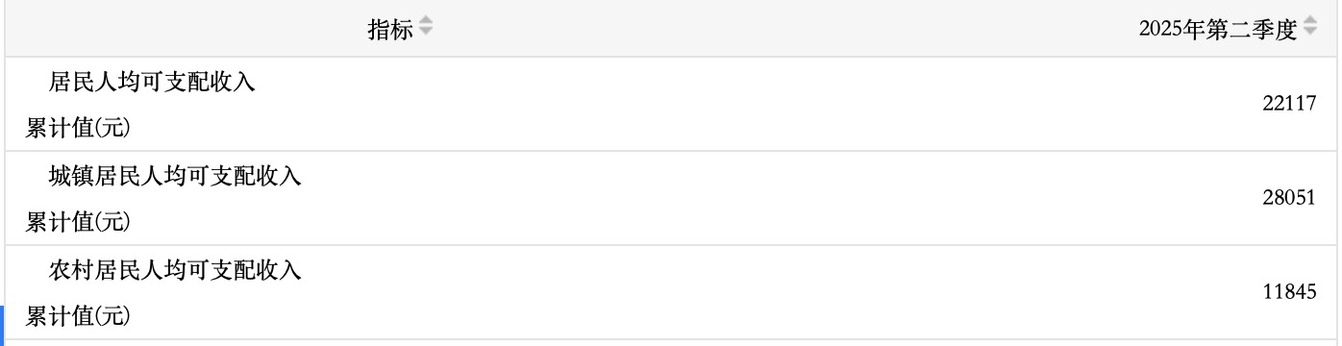The width and height of the screenshot is (1342, 346).
Task: Click the value 11845
Action: click(x=1289, y=292)
